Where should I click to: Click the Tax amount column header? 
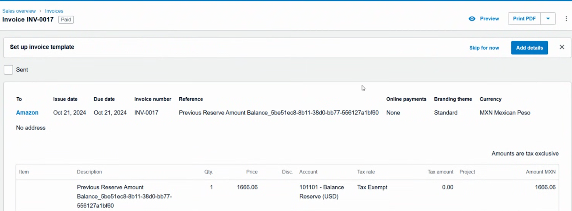tap(440, 172)
